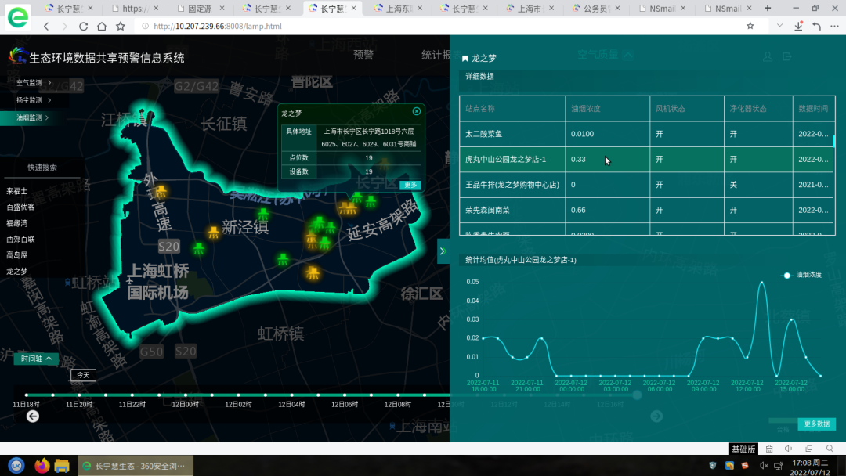Expand the 扬尘监测 menu
The height and width of the screenshot is (476, 846).
tap(34, 100)
